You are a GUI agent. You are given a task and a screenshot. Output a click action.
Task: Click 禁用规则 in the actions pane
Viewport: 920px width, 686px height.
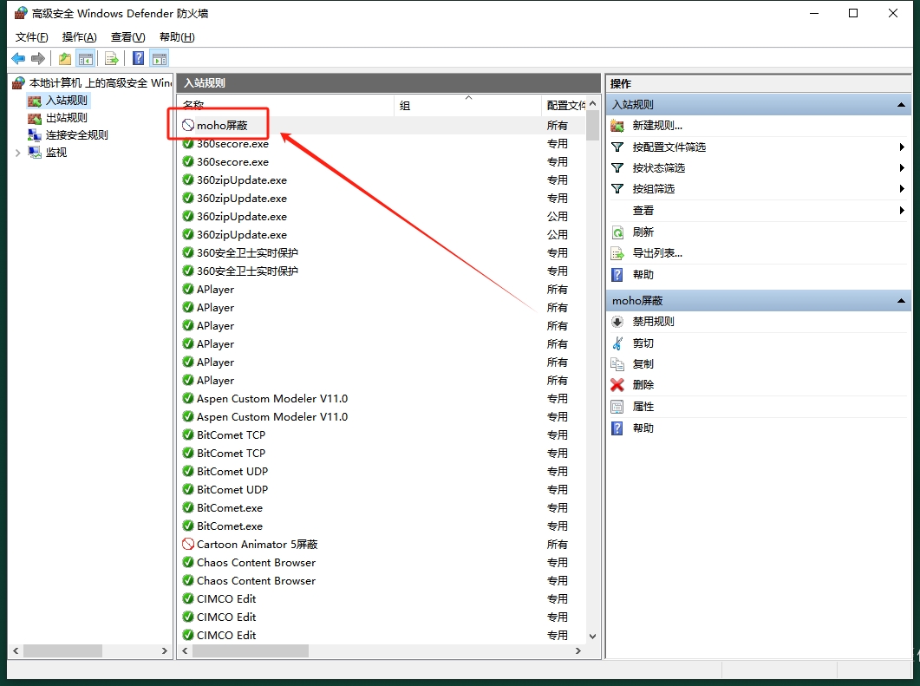coord(653,322)
